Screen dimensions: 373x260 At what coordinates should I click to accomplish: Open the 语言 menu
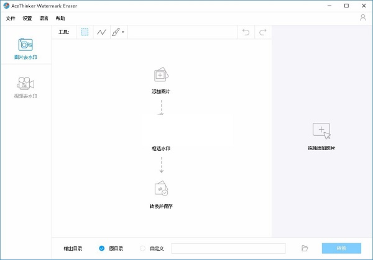[x=44, y=18]
